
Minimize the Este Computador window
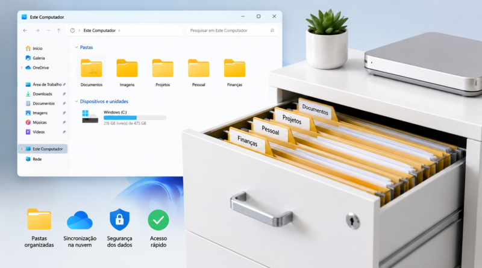tap(243, 16)
